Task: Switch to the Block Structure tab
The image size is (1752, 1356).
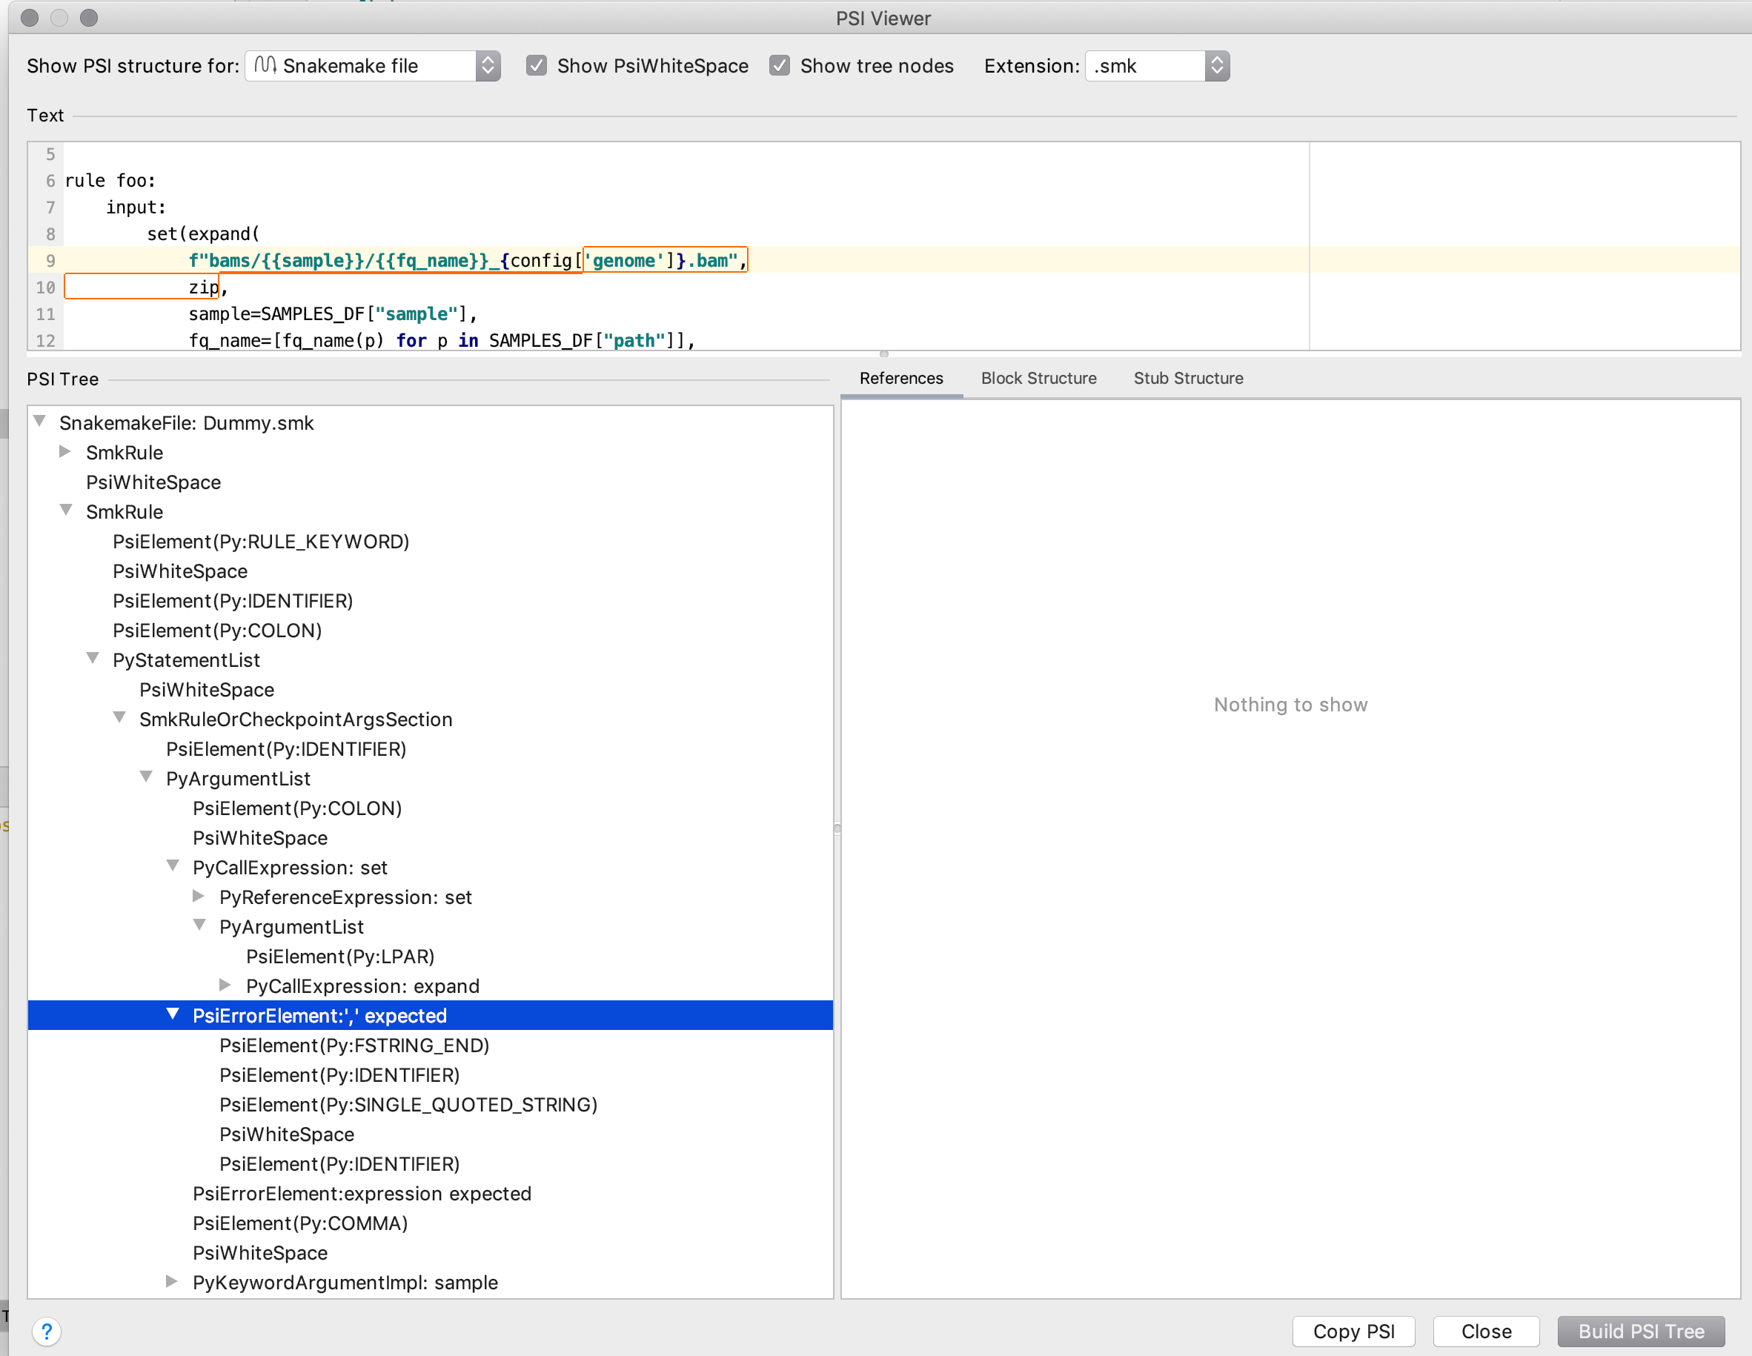Action: click(x=1038, y=378)
